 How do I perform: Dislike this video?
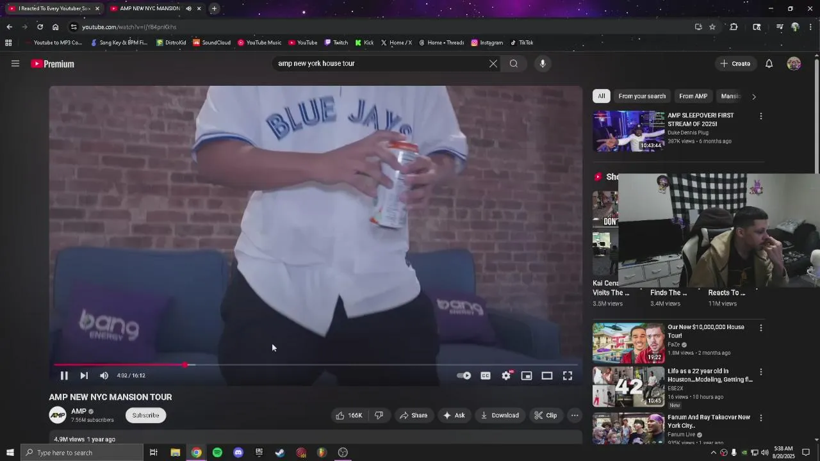pyautogui.click(x=379, y=416)
